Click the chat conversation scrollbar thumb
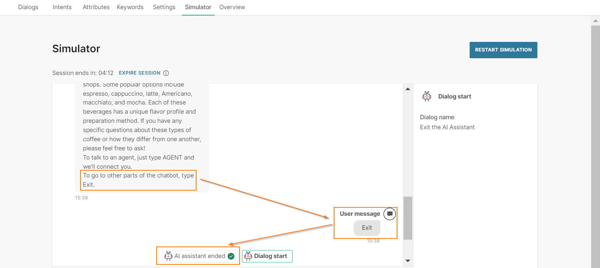The width and height of the screenshot is (600, 268). [x=407, y=218]
